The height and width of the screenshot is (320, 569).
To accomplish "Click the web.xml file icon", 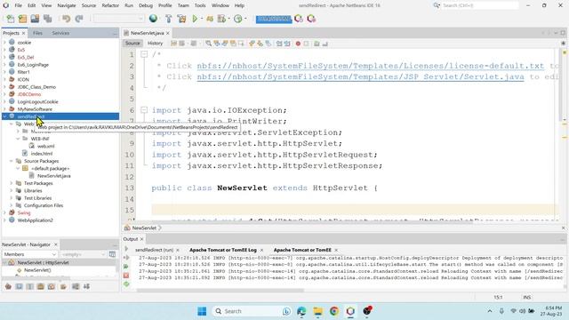I will 32,146.
